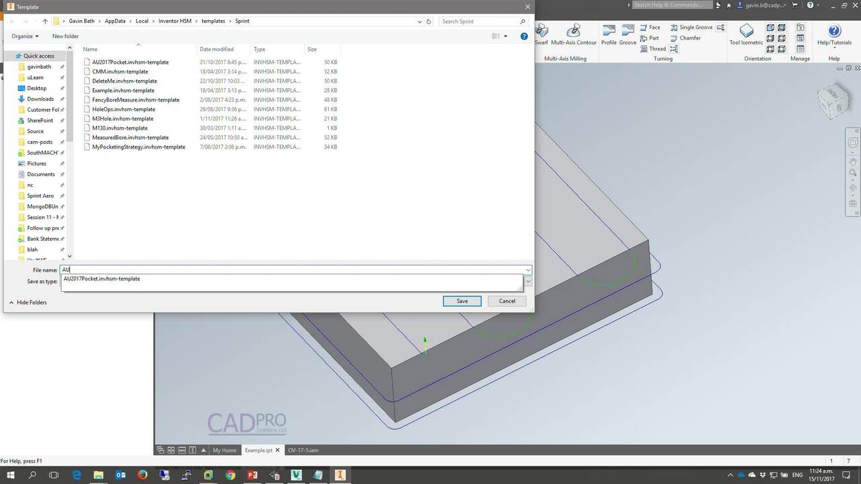Click the cascade windows layout icon

pos(161,450)
